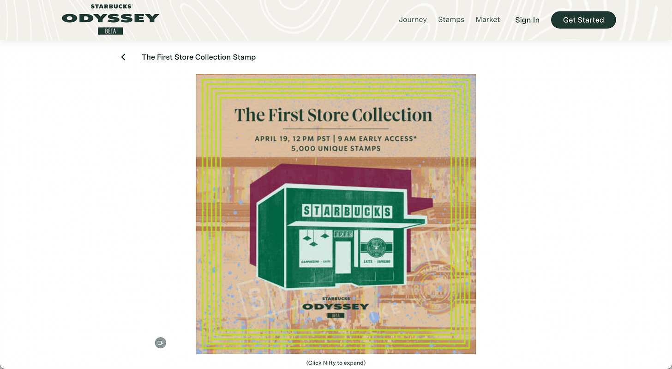
Task: Click the BETA badge under Odyssey logo
Action: click(x=110, y=31)
